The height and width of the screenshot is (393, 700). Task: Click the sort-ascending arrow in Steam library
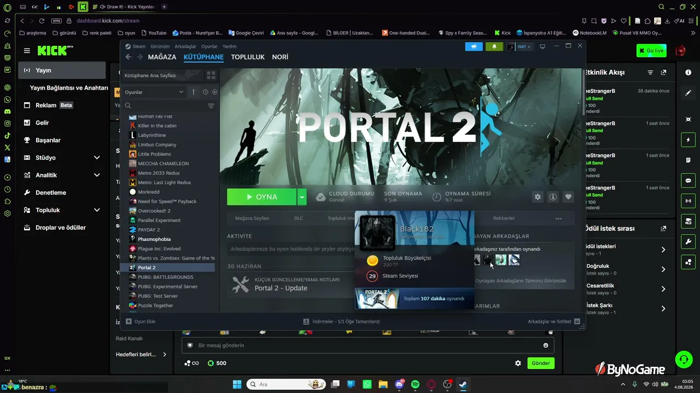point(193,92)
